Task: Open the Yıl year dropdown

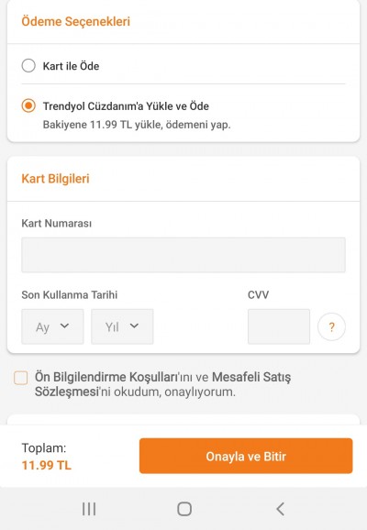Action: click(x=122, y=326)
